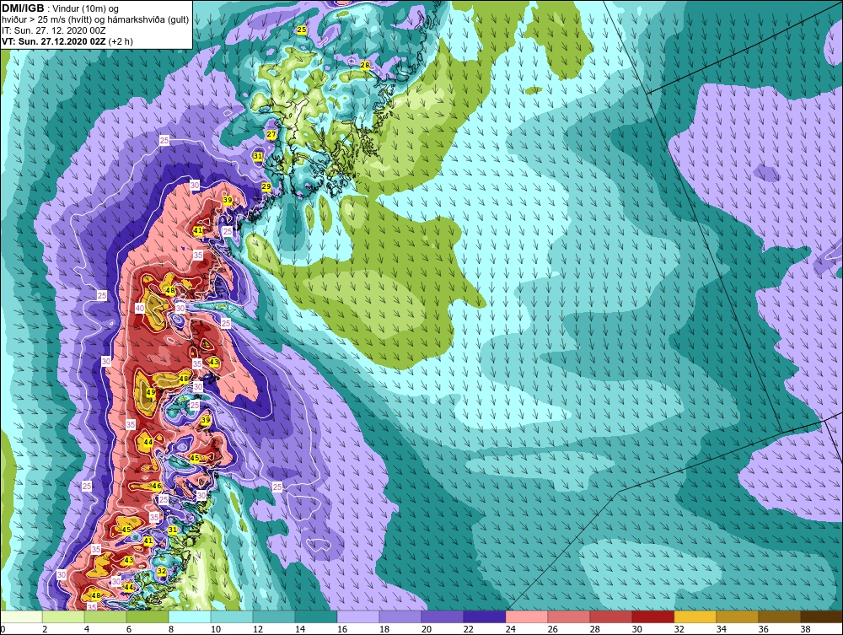Pick the 28–30 m/s red legend swatch
Screen dimensions: 843x635
[x=610, y=616]
